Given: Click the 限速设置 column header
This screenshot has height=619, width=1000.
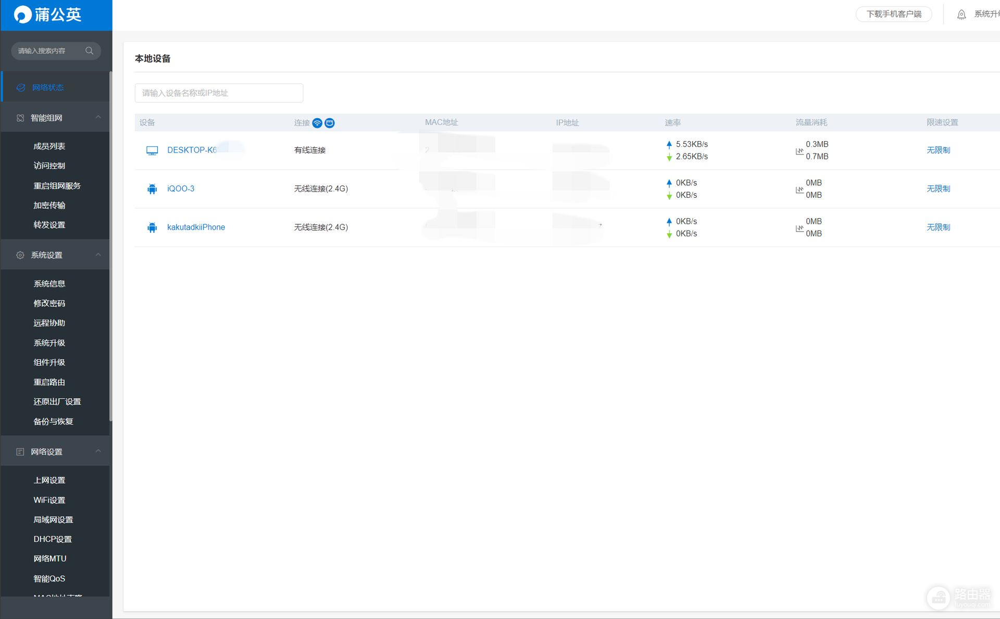Looking at the screenshot, I should pyautogui.click(x=942, y=123).
